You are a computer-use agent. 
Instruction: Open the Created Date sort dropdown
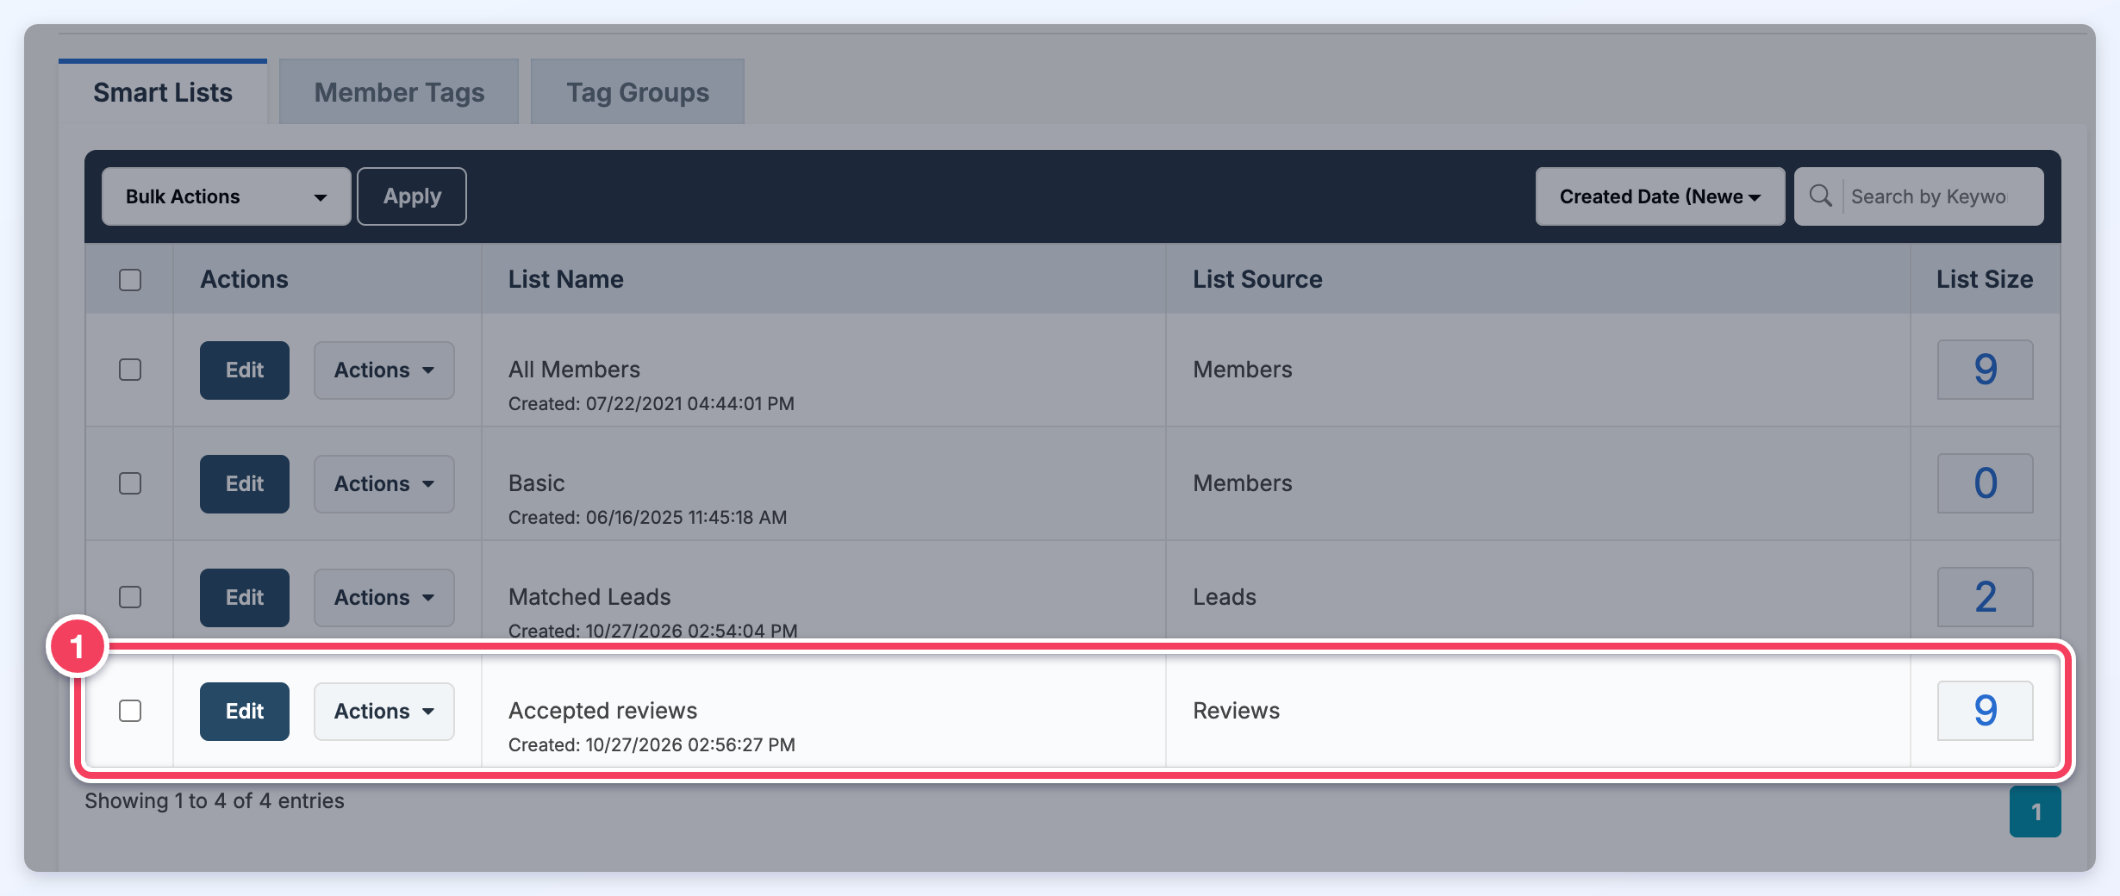click(x=1660, y=196)
